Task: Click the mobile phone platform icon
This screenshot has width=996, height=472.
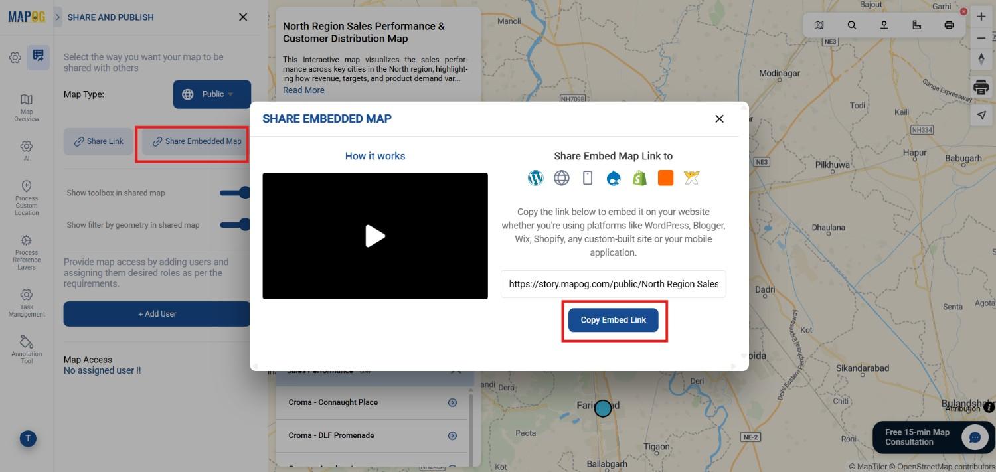Action: (588, 178)
